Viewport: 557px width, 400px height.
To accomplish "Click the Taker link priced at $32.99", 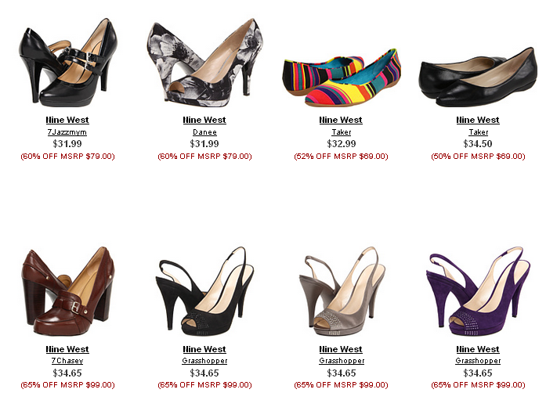I will pos(342,132).
